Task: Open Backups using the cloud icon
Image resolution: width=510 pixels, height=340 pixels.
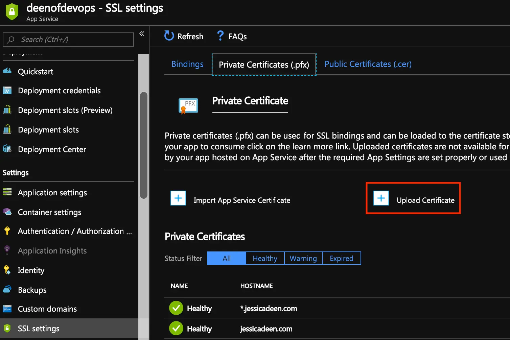Action: [x=7, y=290]
